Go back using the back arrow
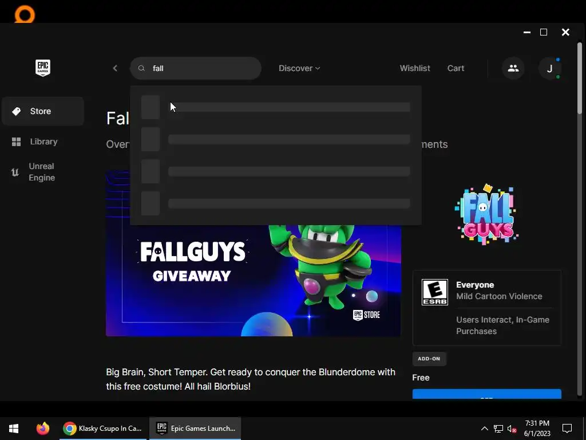This screenshot has width=586, height=440. pos(115,68)
